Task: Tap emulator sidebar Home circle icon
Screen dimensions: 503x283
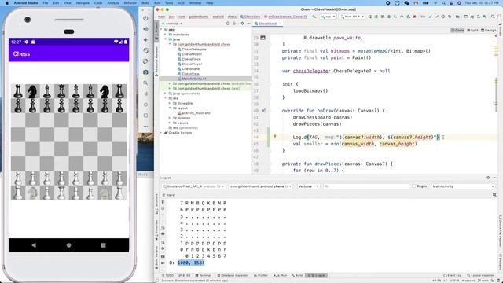Action: point(145,105)
